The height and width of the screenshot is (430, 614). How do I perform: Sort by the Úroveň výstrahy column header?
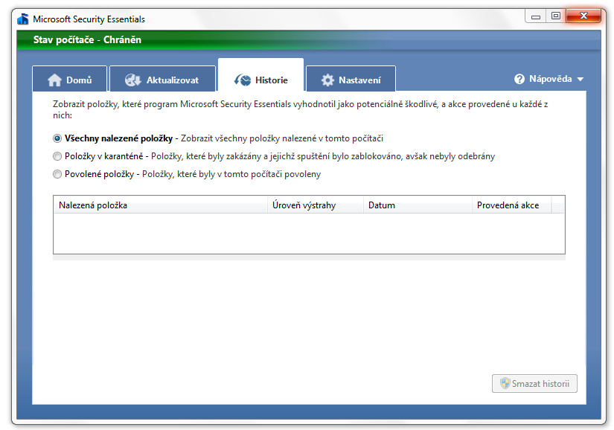(x=316, y=205)
